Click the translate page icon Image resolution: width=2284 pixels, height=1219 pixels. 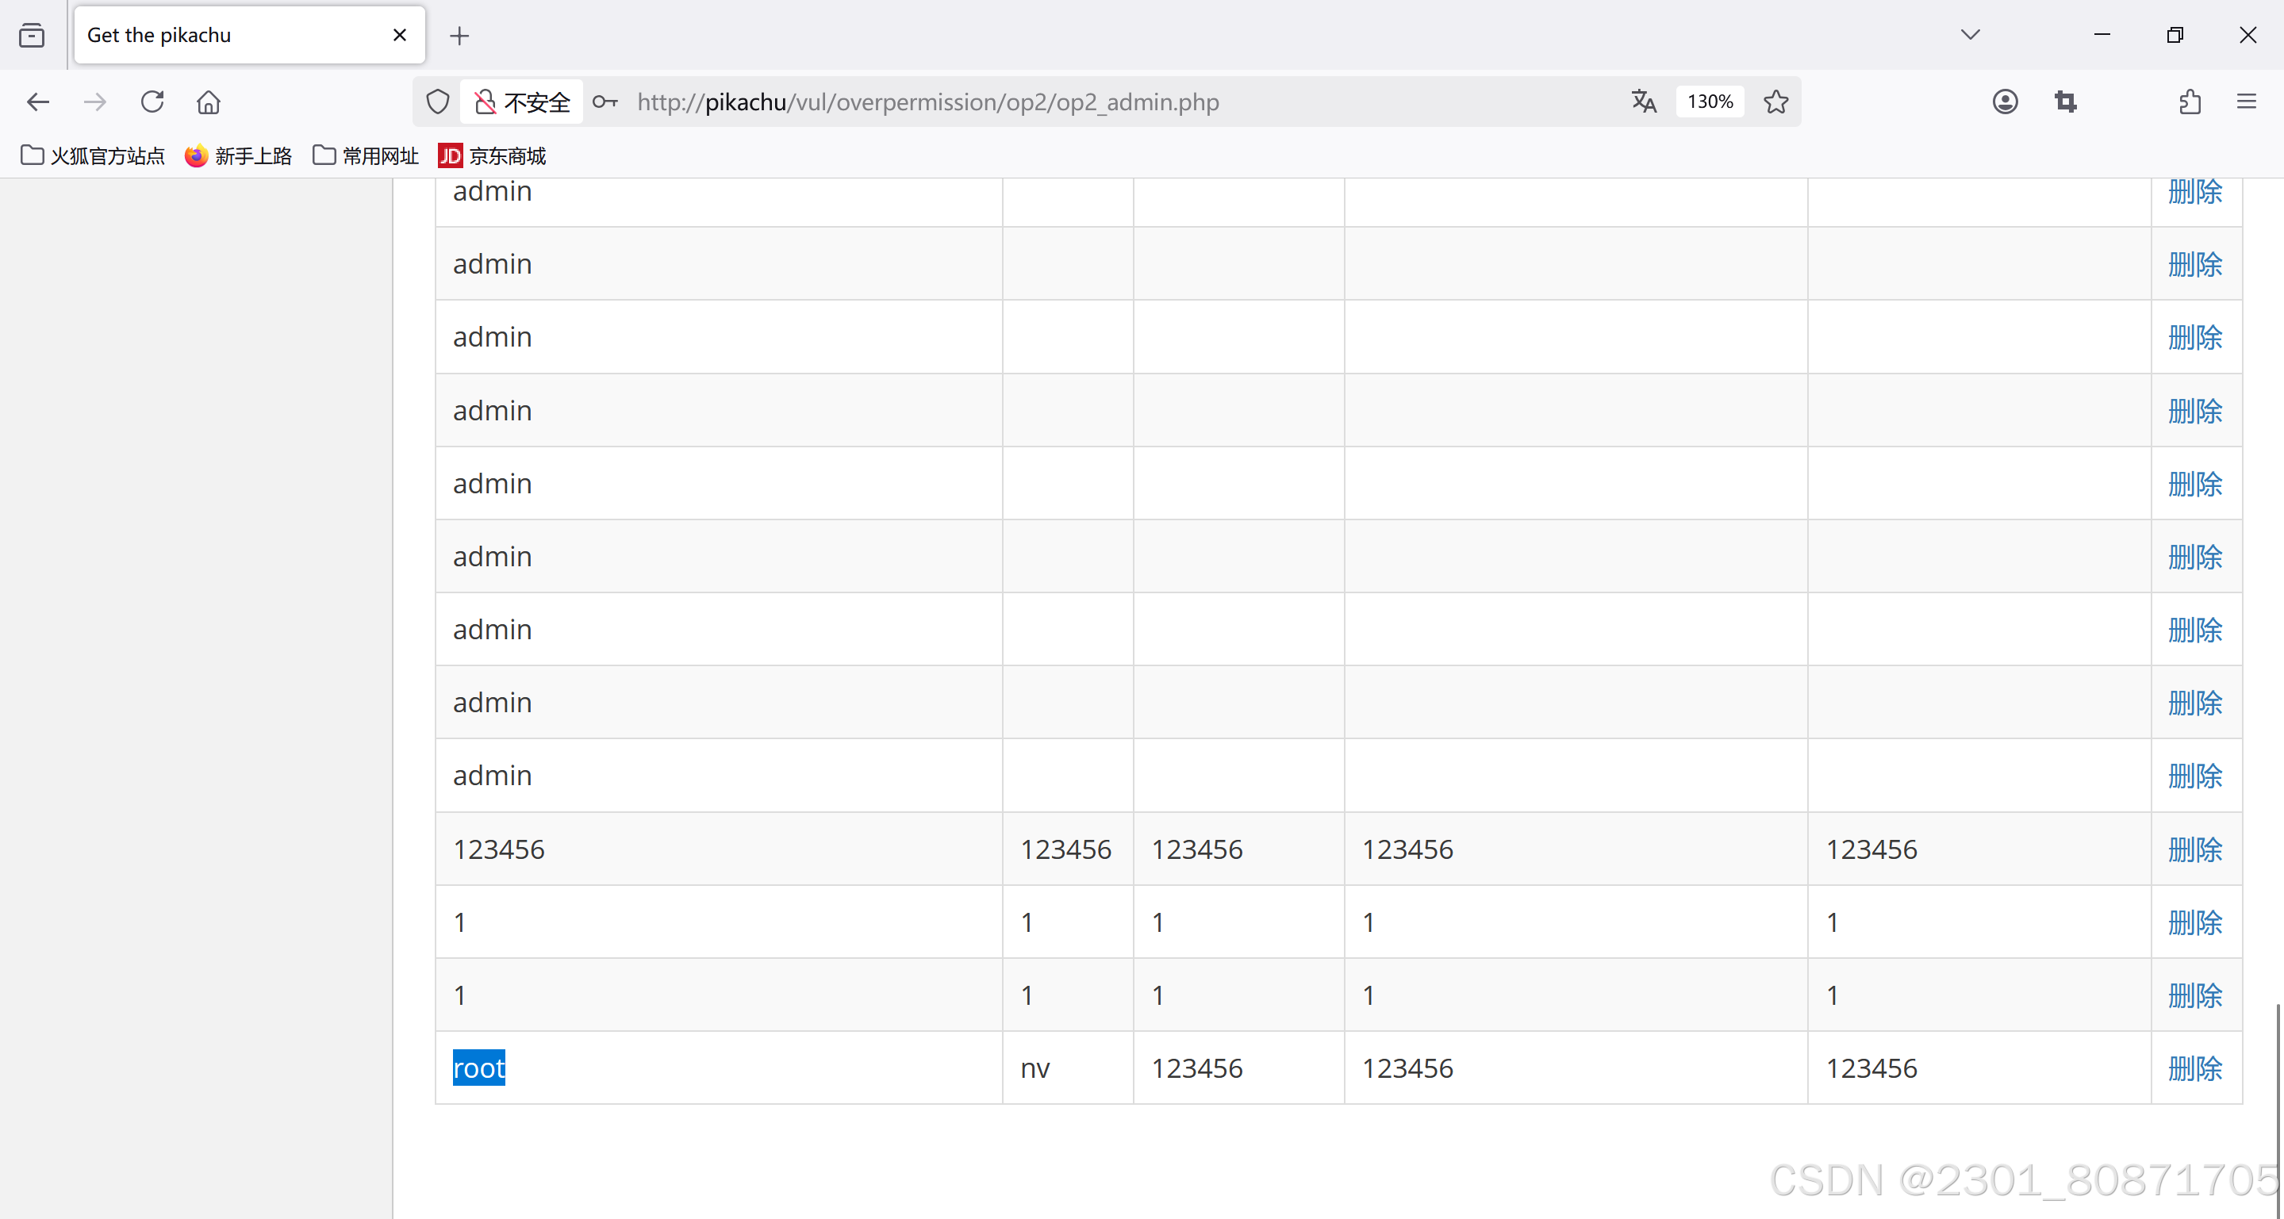1643,102
